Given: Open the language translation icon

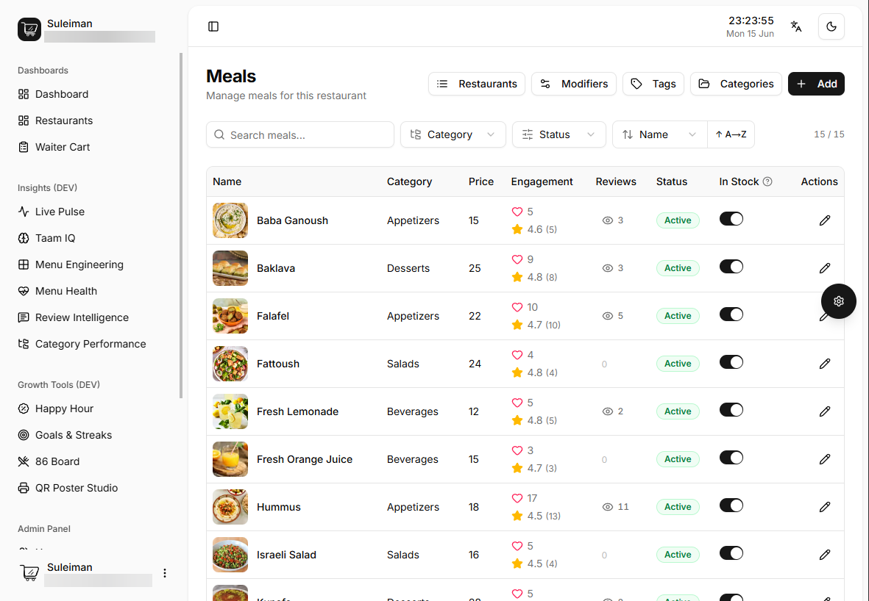Looking at the screenshot, I should click(x=796, y=26).
